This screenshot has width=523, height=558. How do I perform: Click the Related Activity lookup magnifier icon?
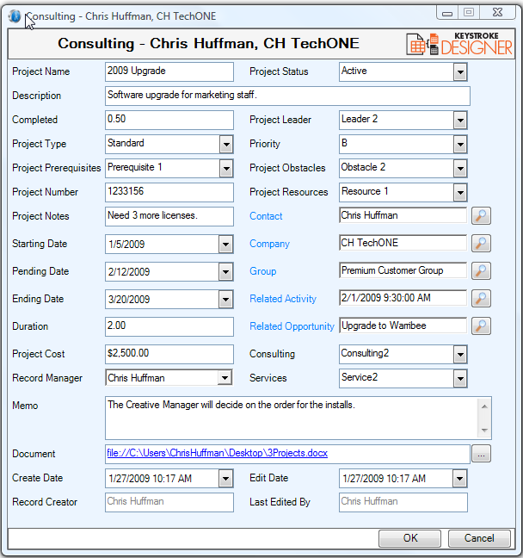[481, 298]
